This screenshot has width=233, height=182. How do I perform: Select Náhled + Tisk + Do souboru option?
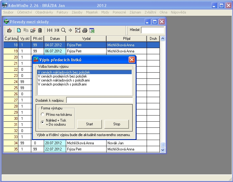point(43,122)
